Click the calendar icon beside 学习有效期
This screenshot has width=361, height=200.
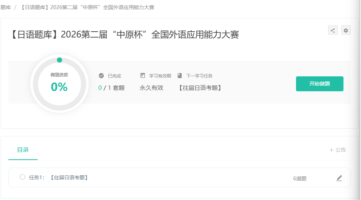tap(143, 76)
